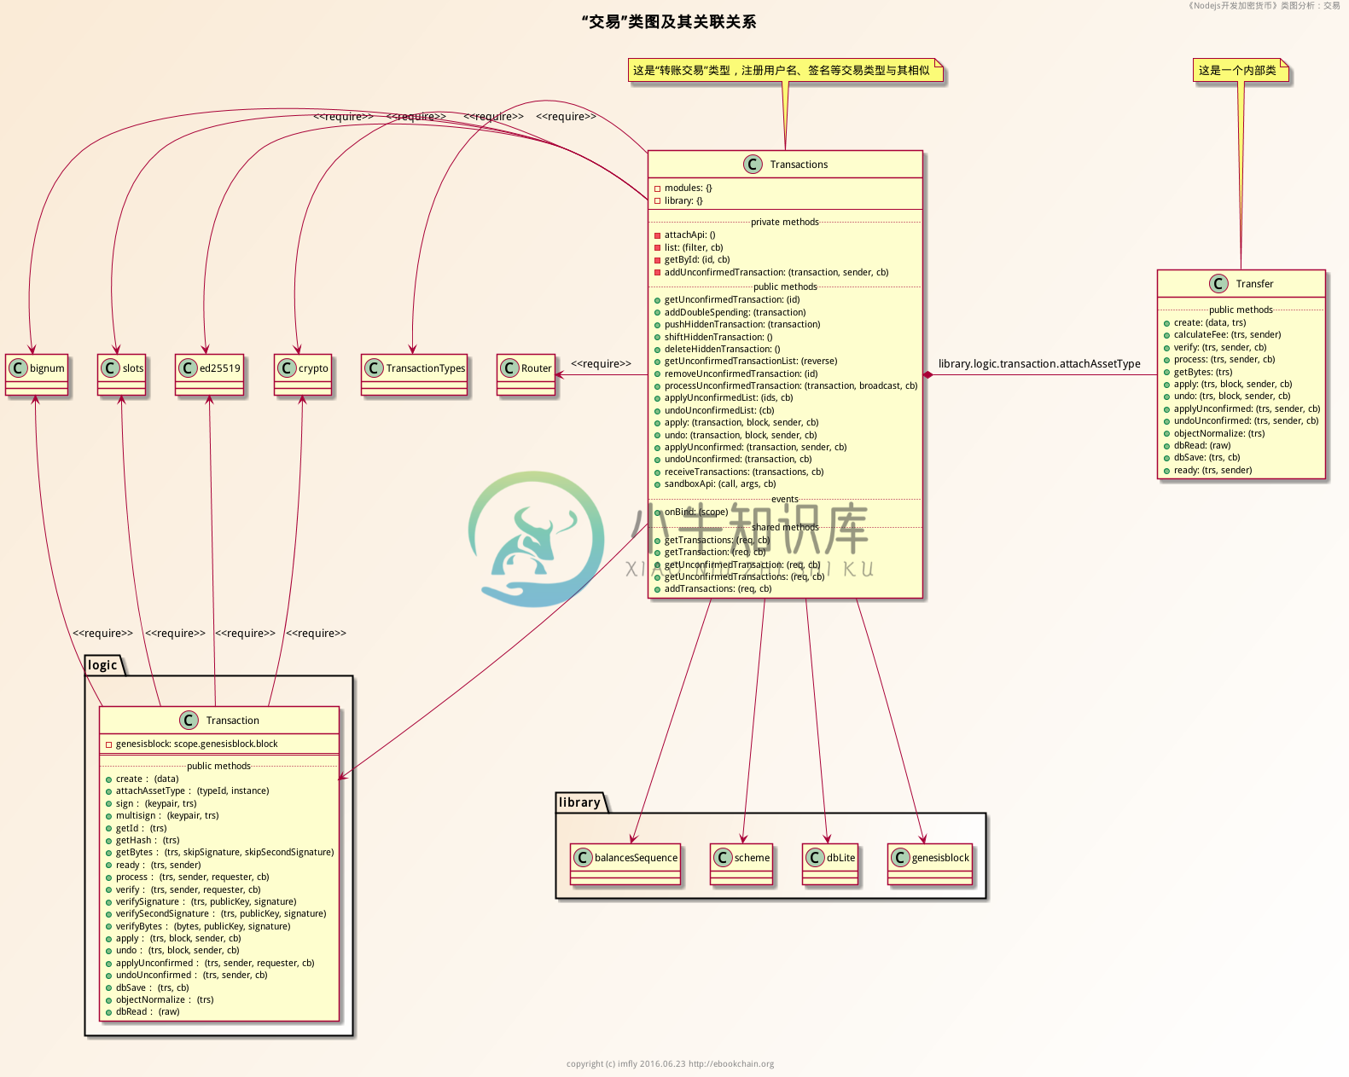1349x1077 pixels.
Task: Click the library package tab label
Action: pyautogui.click(x=579, y=802)
